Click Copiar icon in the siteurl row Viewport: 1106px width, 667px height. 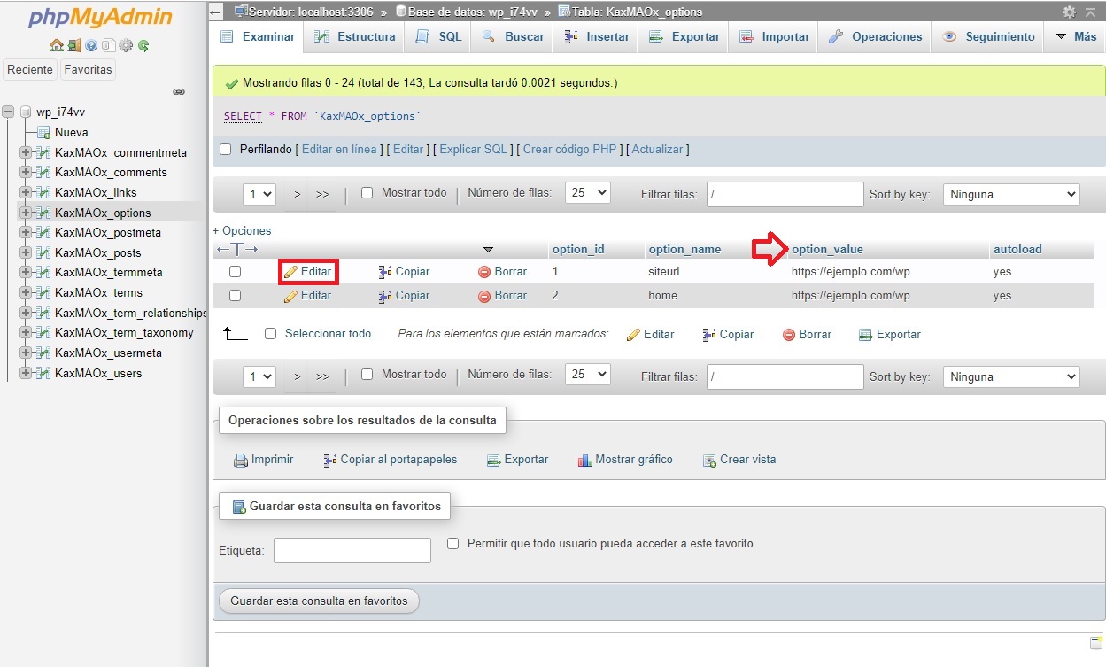pyautogui.click(x=385, y=272)
